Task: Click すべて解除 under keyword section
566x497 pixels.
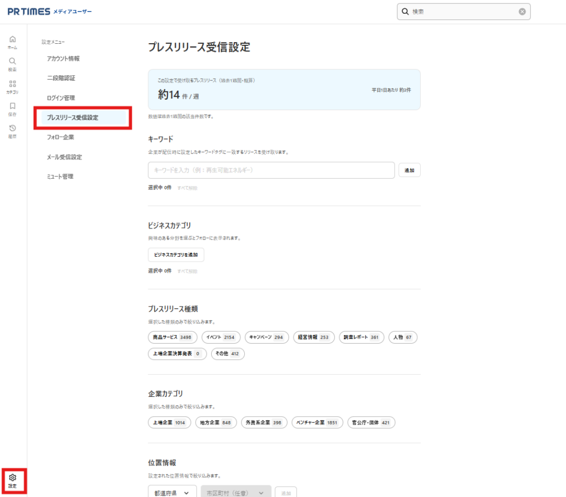Action: point(187,188)
